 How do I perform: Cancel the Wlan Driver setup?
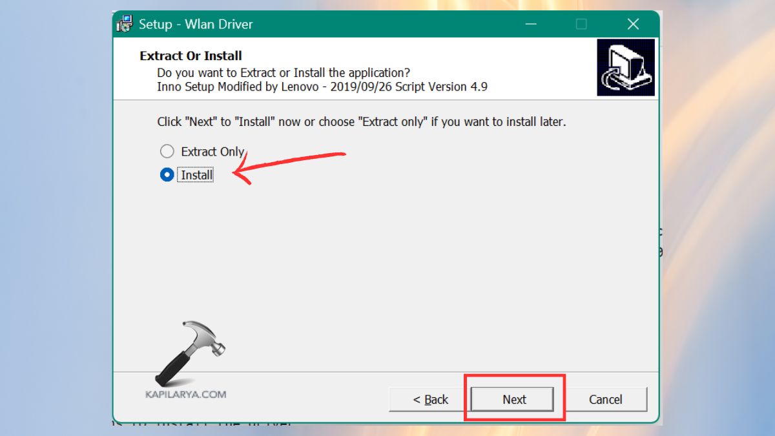tap(606, 399)
